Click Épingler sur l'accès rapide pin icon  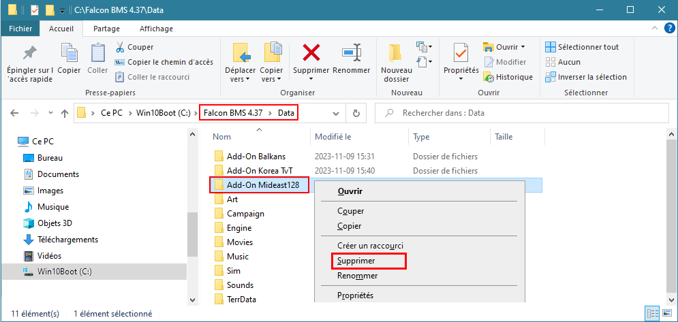point(29,53)
